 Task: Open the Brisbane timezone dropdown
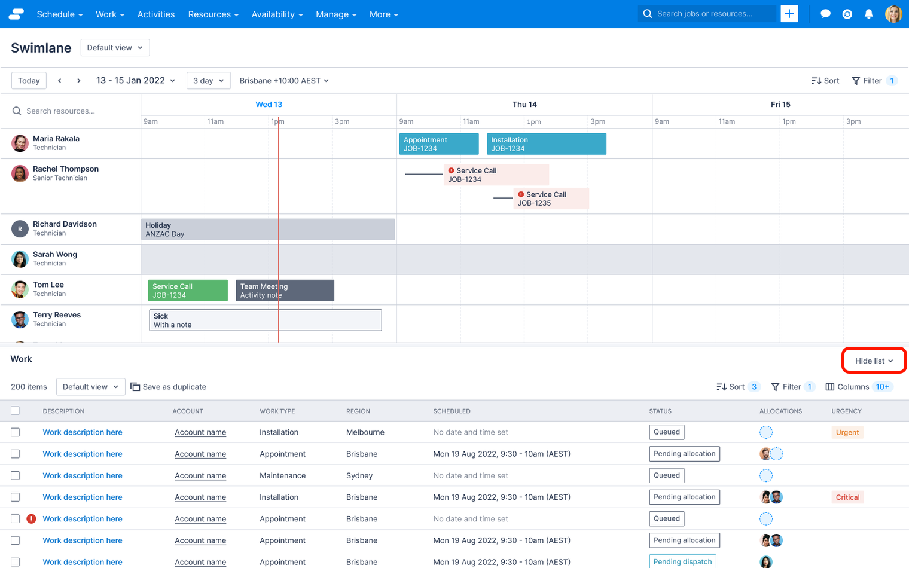283,80
